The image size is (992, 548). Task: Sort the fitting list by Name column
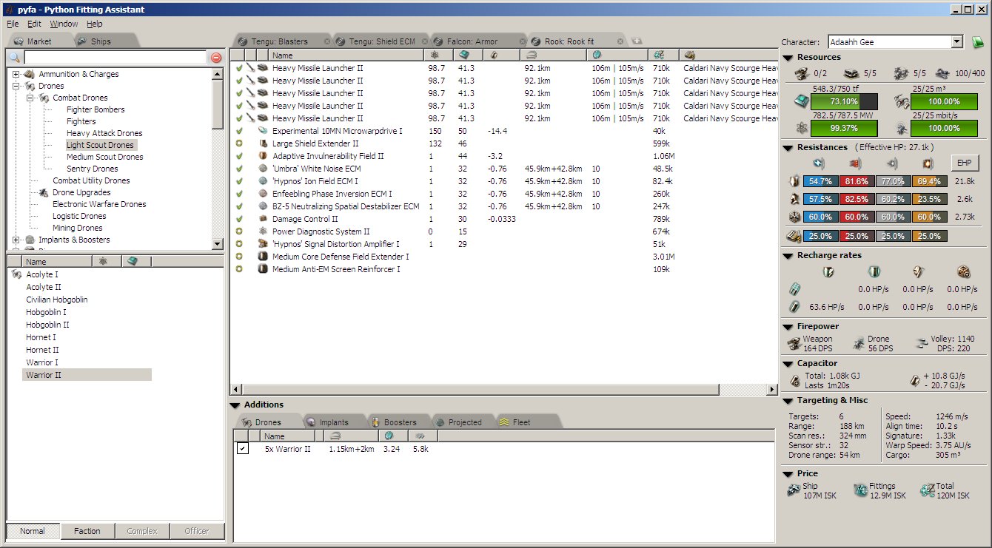[345, 55]
